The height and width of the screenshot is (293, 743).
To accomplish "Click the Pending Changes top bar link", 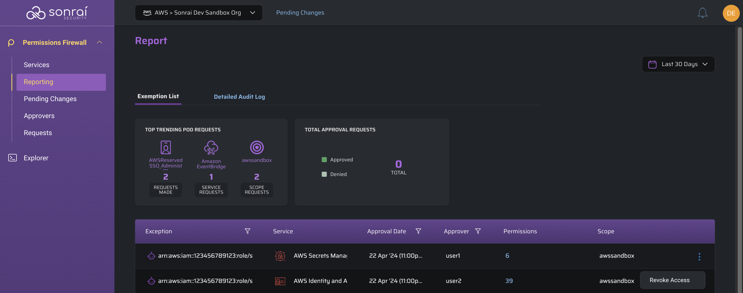I will [x=300, y=13].
